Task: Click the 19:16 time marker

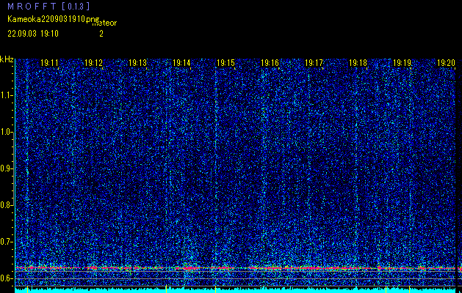Action: pyautogui.click(x=270, y=63)
